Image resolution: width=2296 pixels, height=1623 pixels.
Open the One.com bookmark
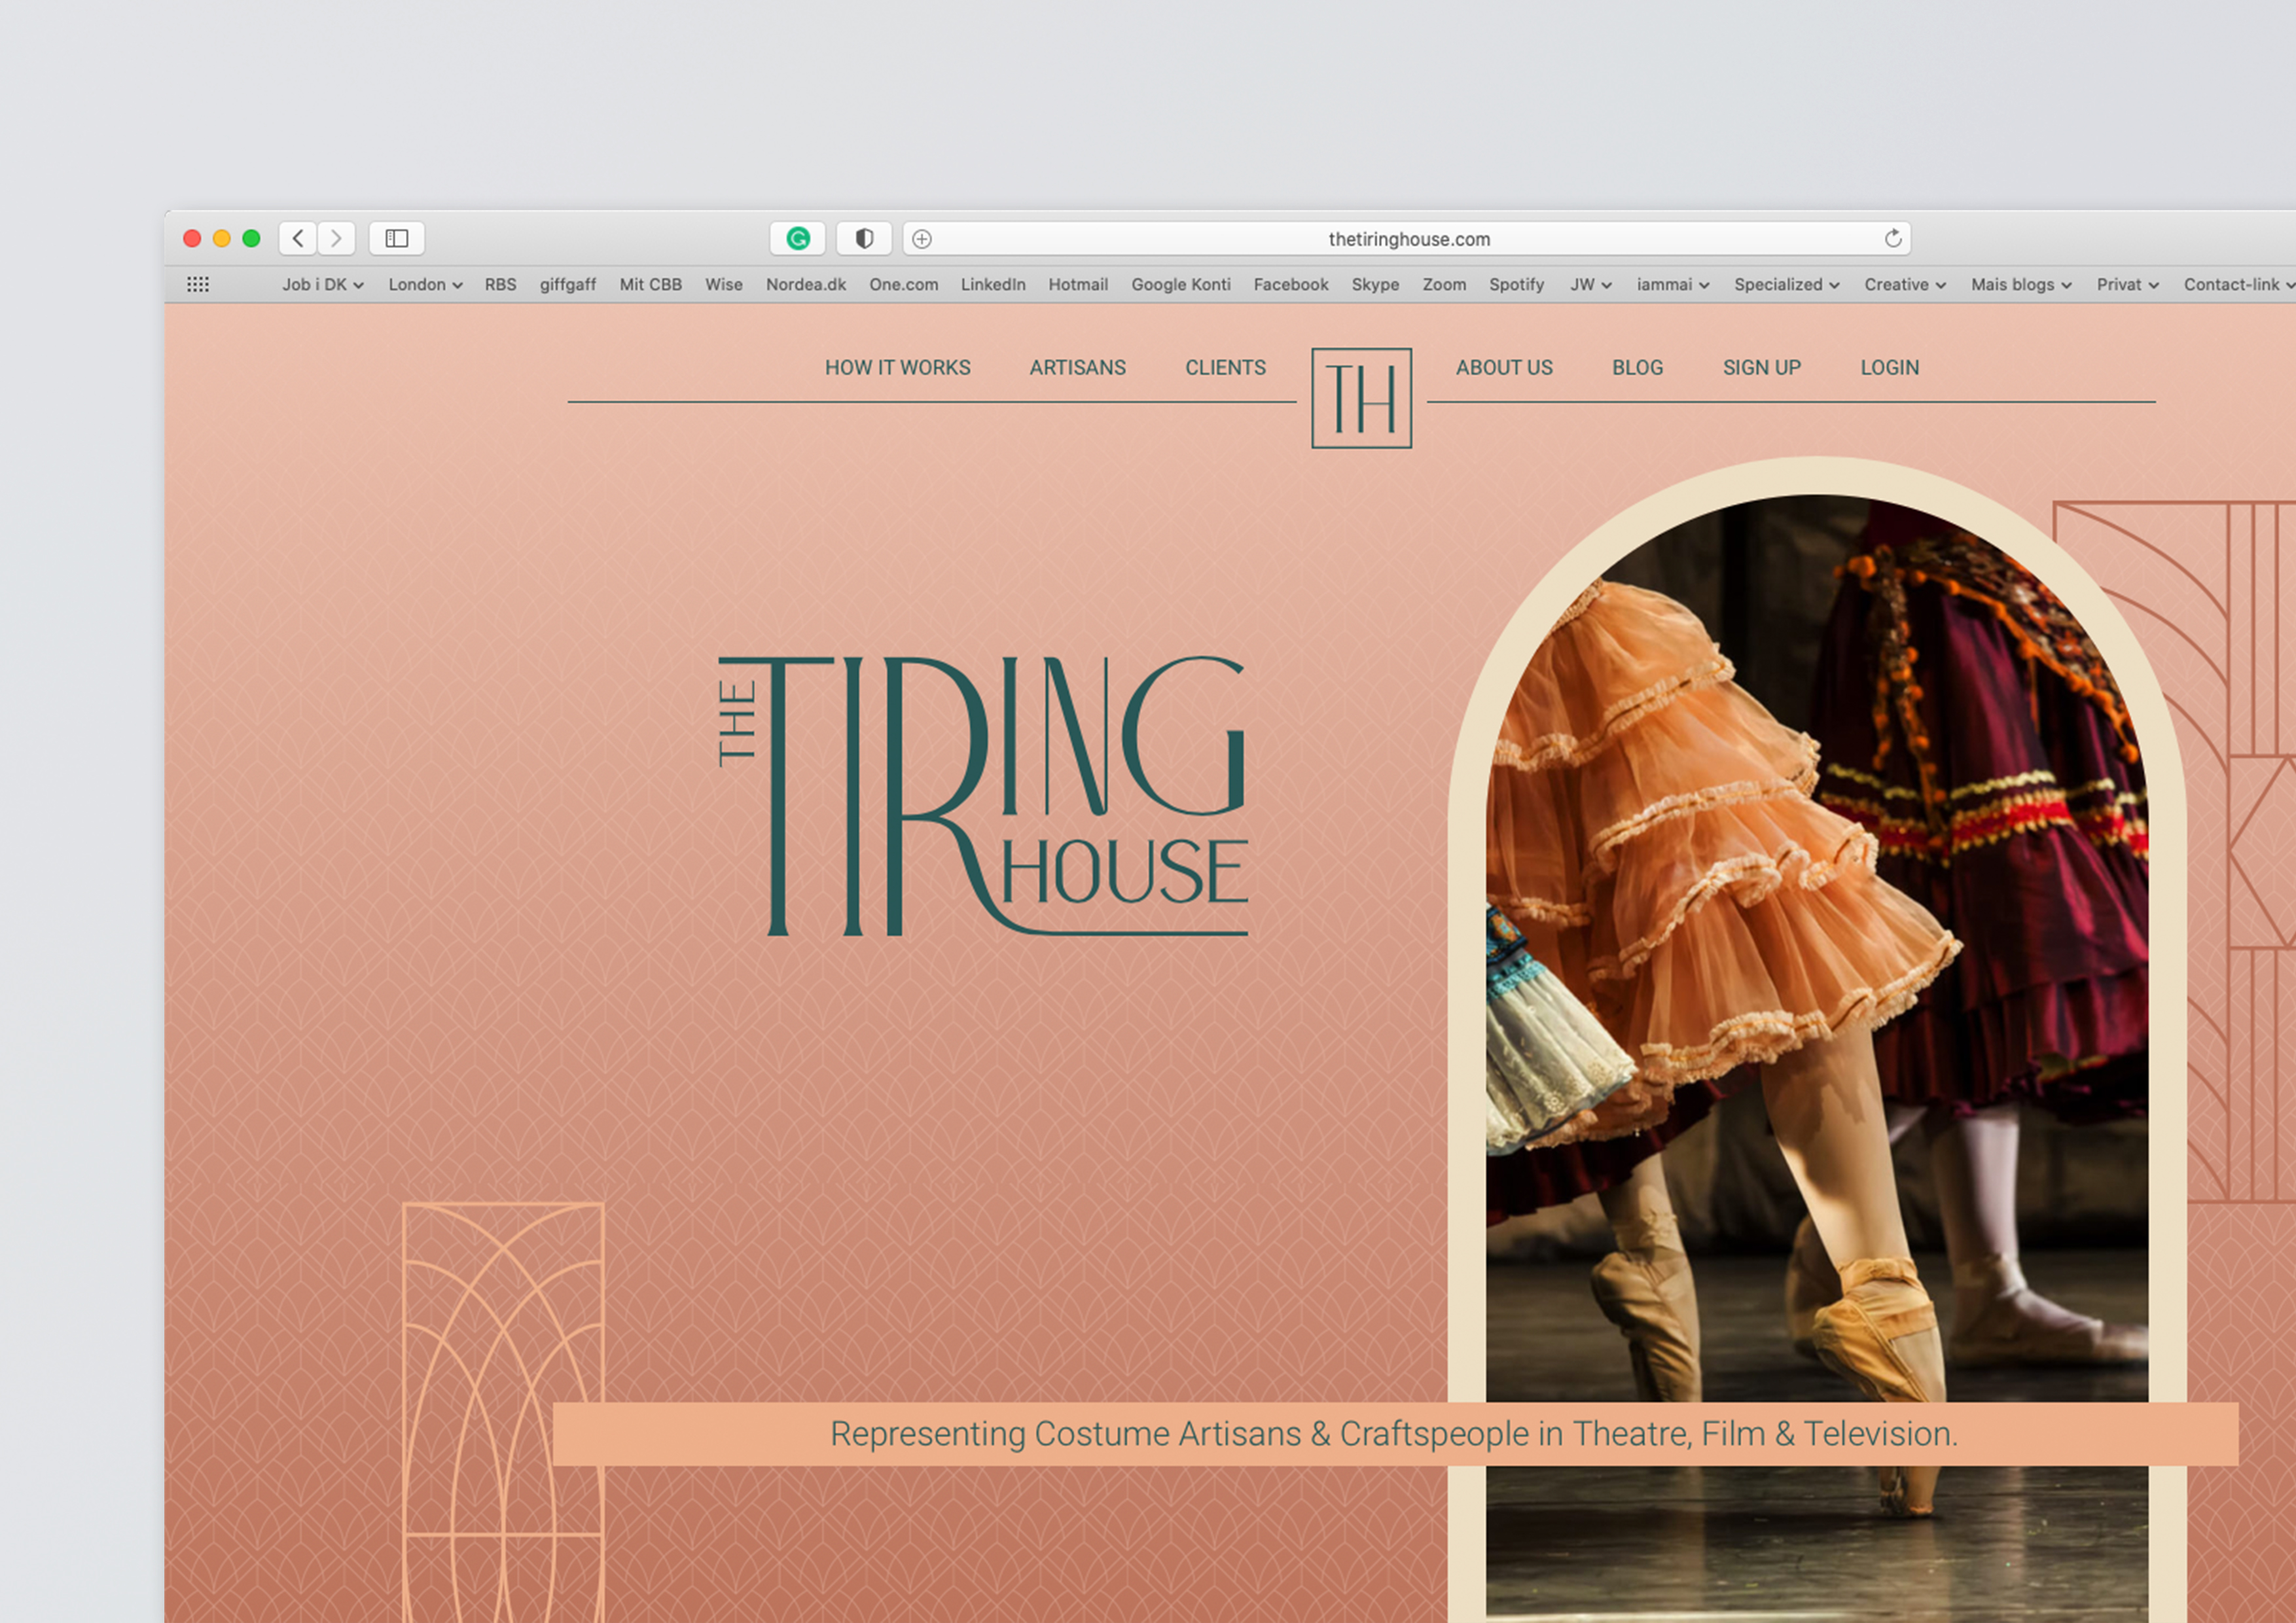coord(903,285)
